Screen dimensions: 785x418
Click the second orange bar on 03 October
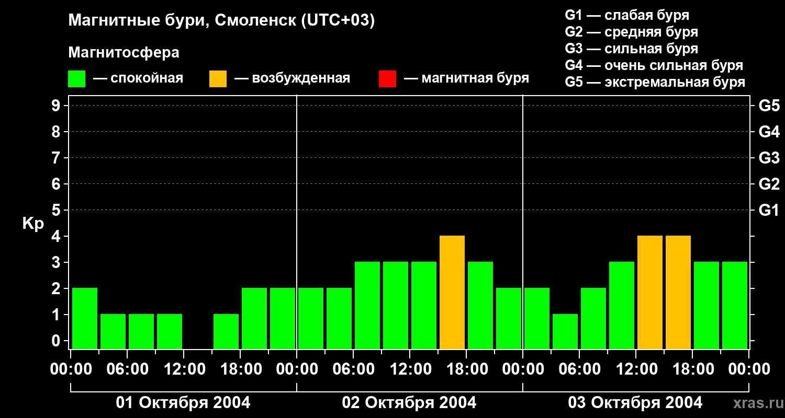(x=678, y=292)
